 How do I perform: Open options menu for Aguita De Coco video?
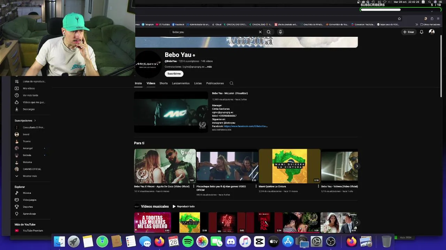click(194, 186)
